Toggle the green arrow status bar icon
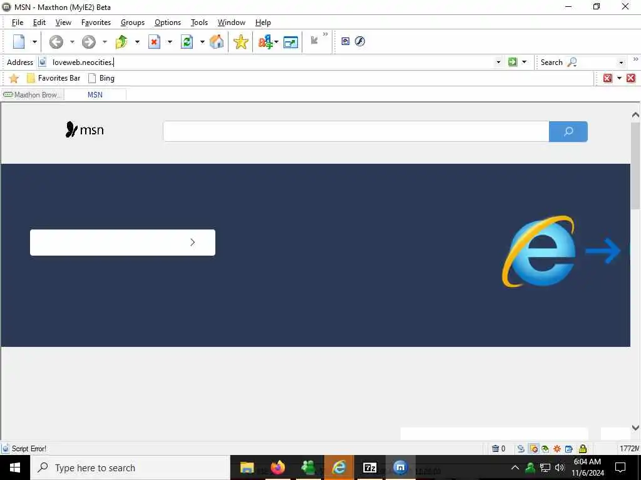The height and width of the screenshot is (480, 641). pos(545,449)
